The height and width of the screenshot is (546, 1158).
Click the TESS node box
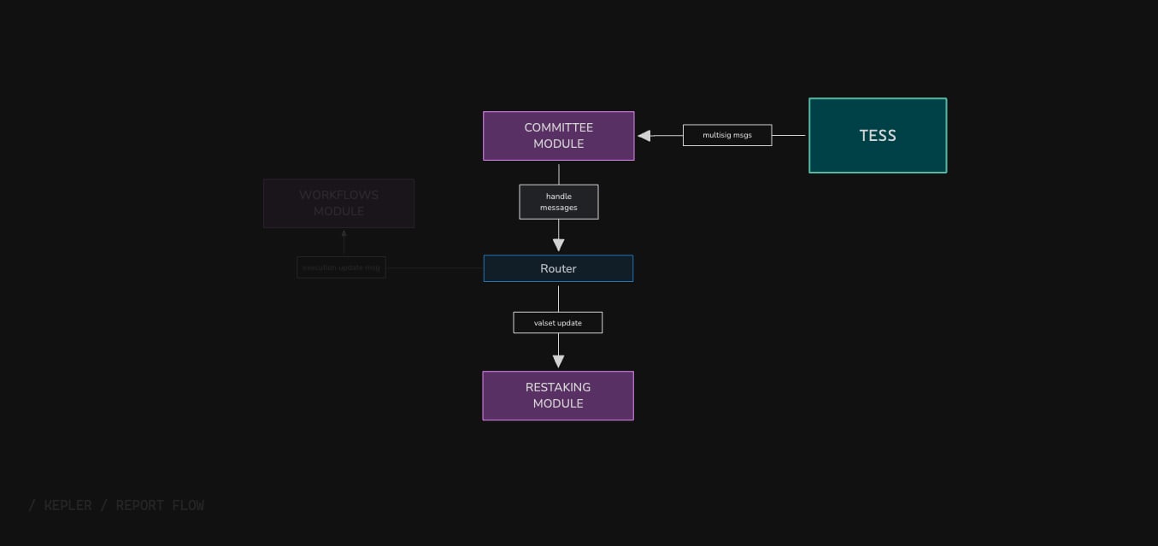[878, 136]
